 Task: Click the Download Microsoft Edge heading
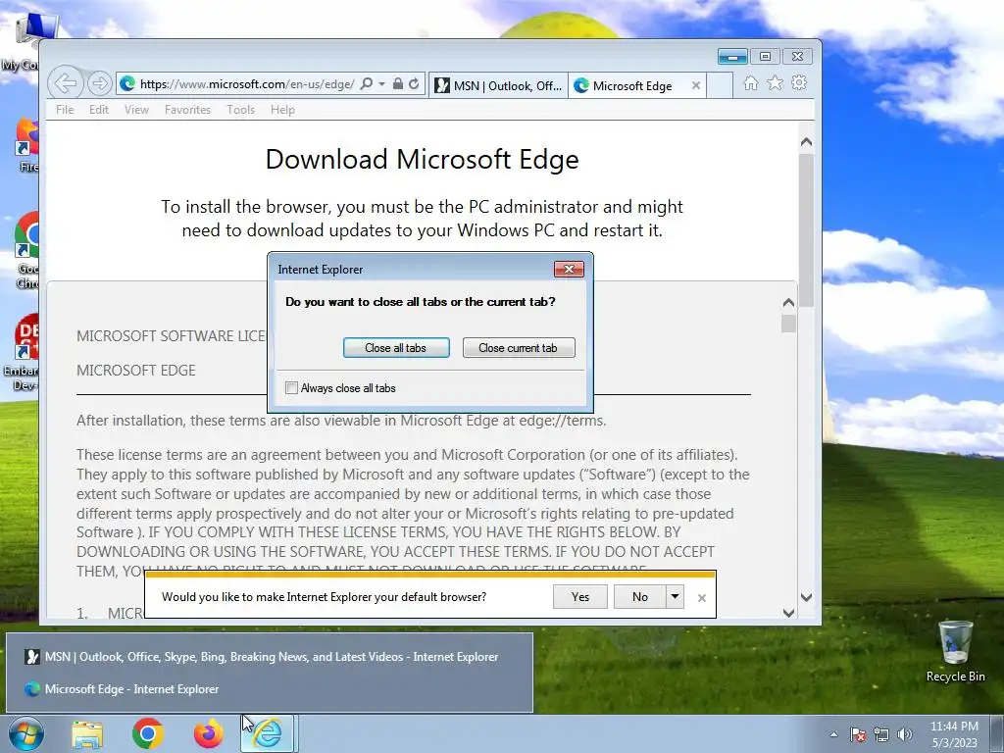pos(422,160)
